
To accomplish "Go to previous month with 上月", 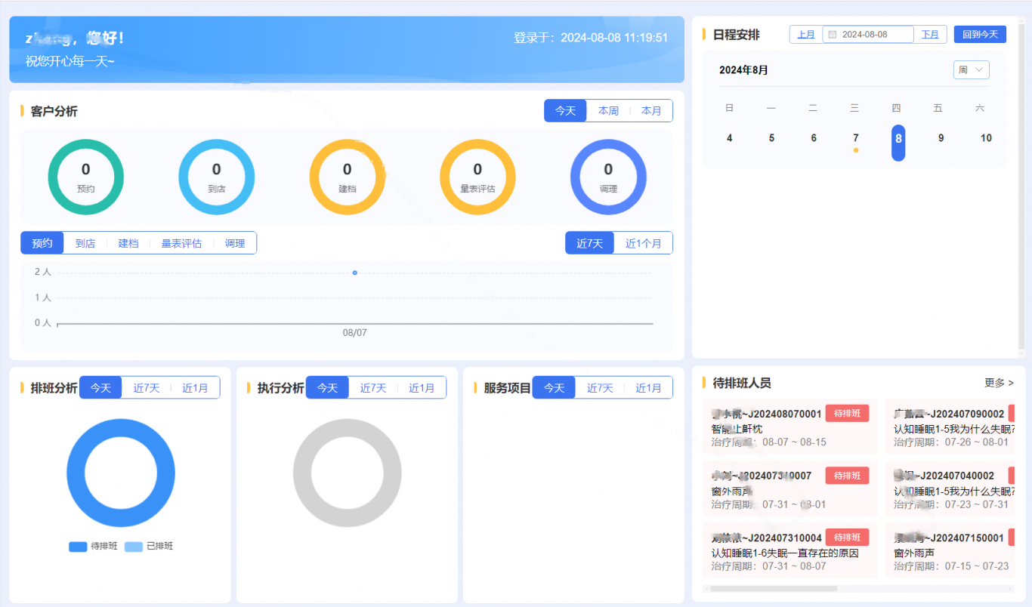I will pyautogui.click(x=806, y=35).
